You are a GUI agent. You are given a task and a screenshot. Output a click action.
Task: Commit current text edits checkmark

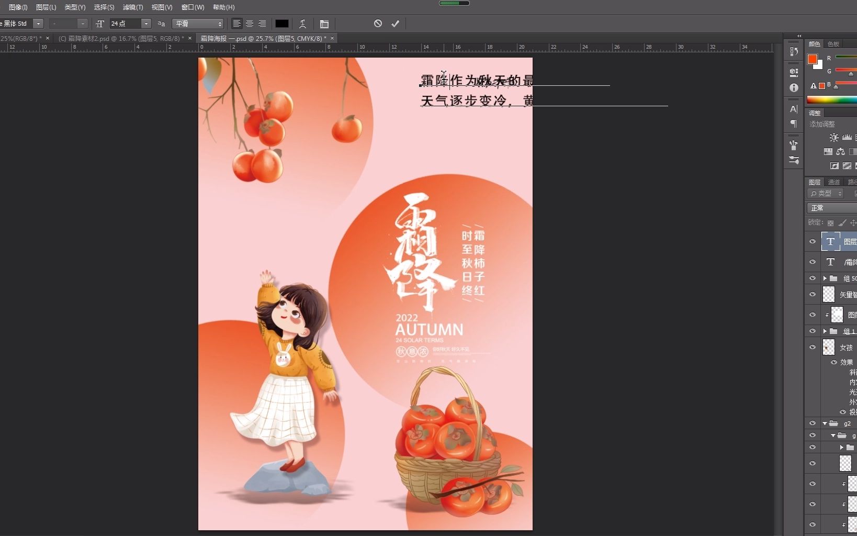[x=395, y=24]
